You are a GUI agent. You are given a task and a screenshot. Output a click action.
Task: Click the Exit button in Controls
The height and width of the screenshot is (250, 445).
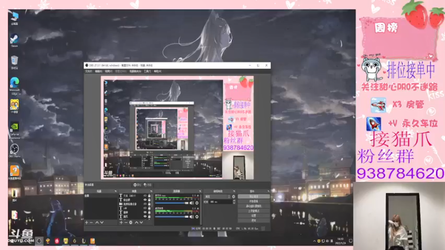pyautogui.click(x=254, y=221)
